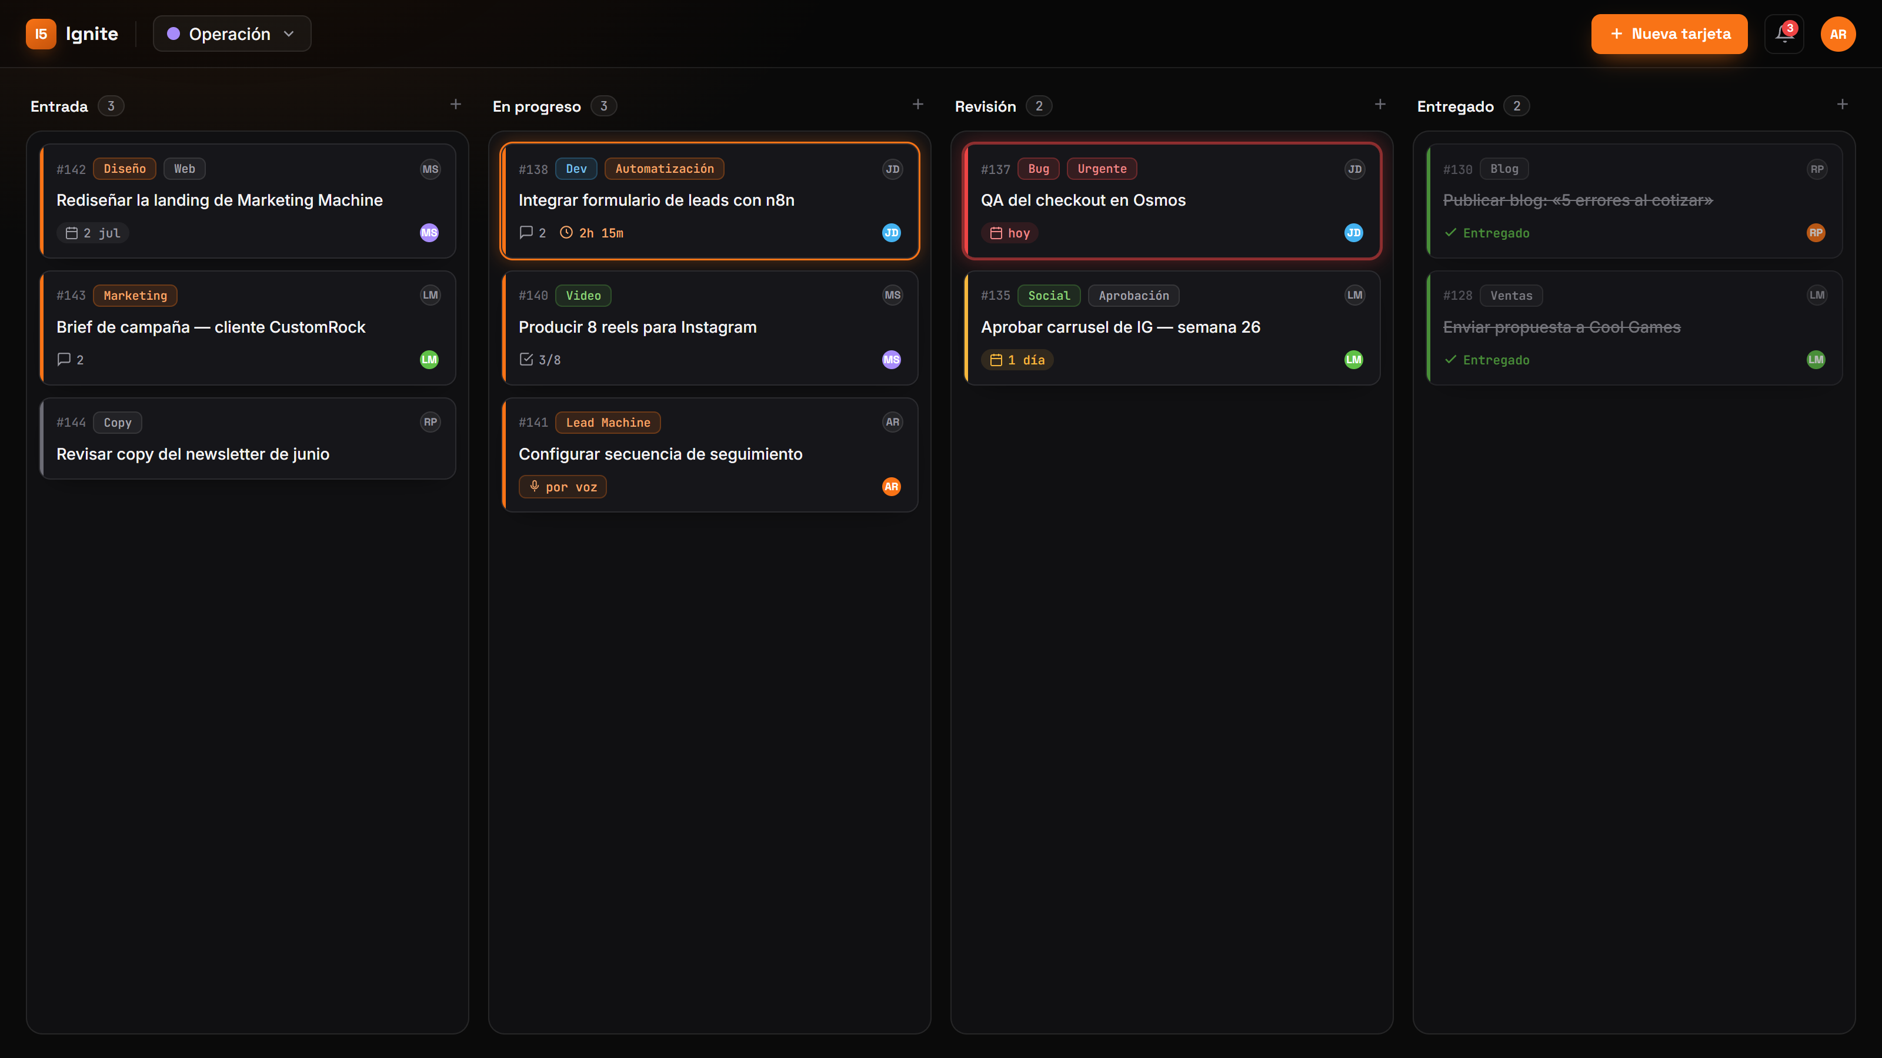Screen dimensions: 1882x1058
Task: Open comments on card #138
Action: pyautogui.click(x=532, y=233)
